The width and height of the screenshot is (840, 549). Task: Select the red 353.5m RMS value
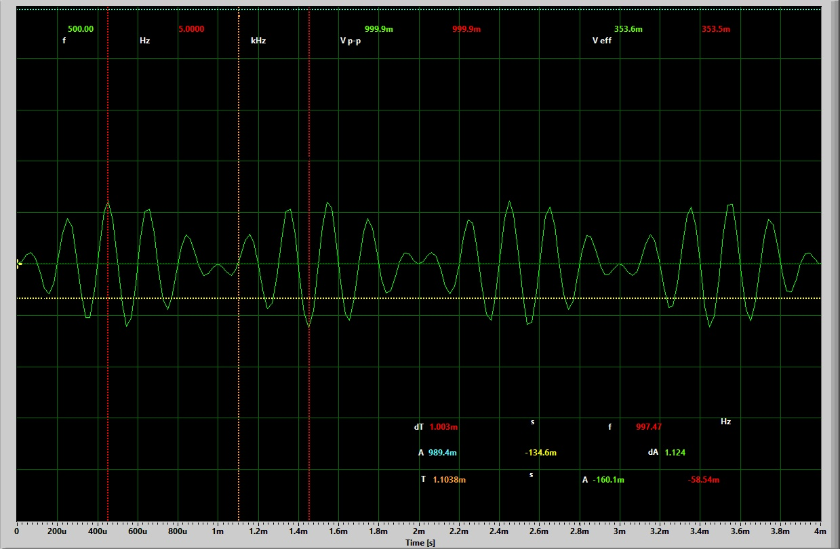[x=716, y=29]
